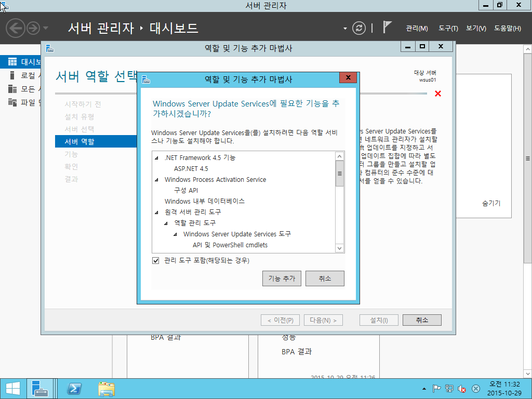Click the taskbar clock 오전 11:32
Viewport: 532px width, 399px height.
(x=504, y=384)
